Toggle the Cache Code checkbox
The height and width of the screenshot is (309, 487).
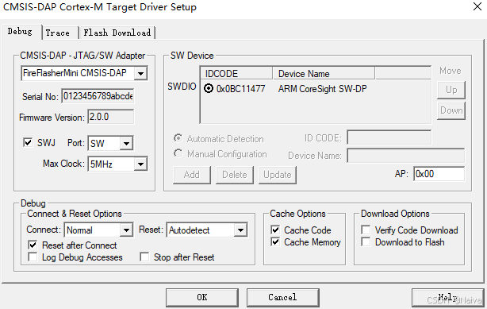pyautogui.click(x=275, y=230)
